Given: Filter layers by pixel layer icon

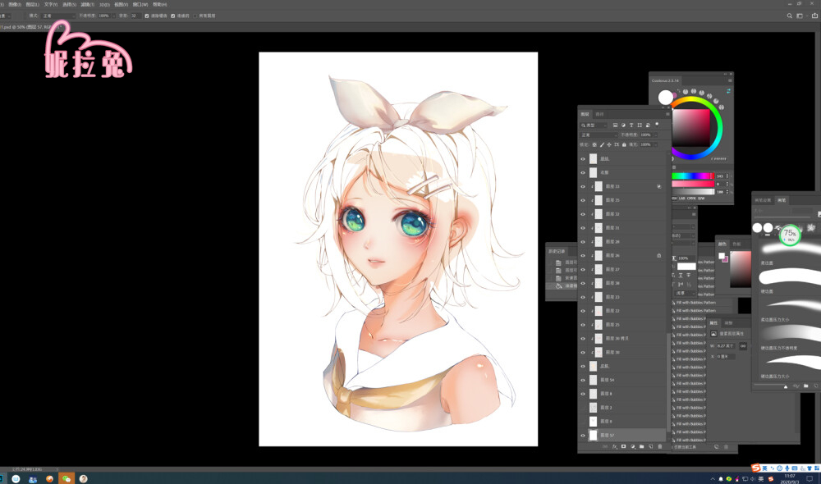Looking at the screenshot, I should pyautogui.click(x=615, y=126).
